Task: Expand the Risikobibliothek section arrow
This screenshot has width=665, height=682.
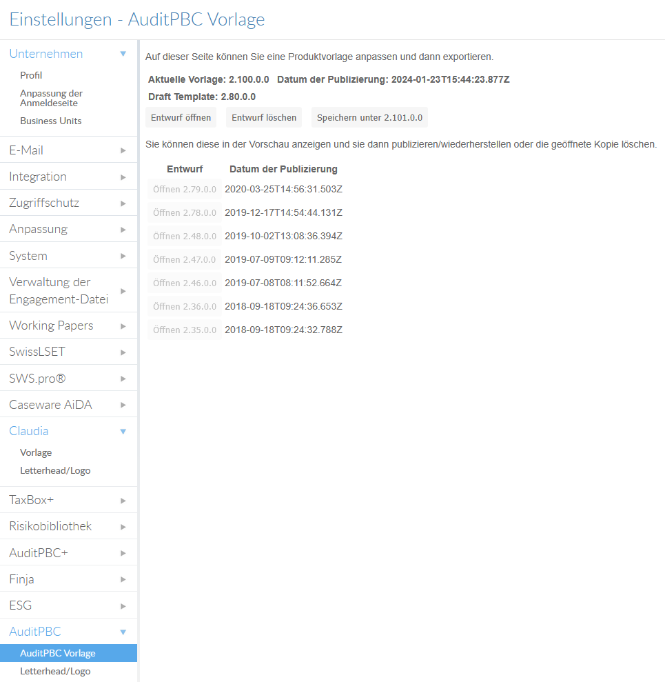Action: click(x=123, y=527)
